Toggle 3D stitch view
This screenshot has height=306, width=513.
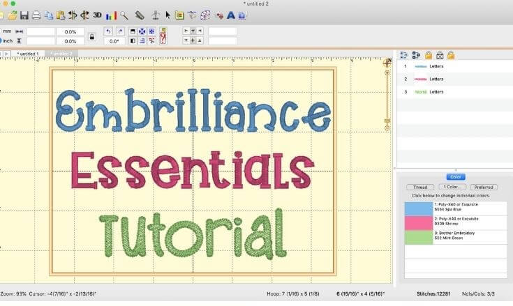point(97,15)
